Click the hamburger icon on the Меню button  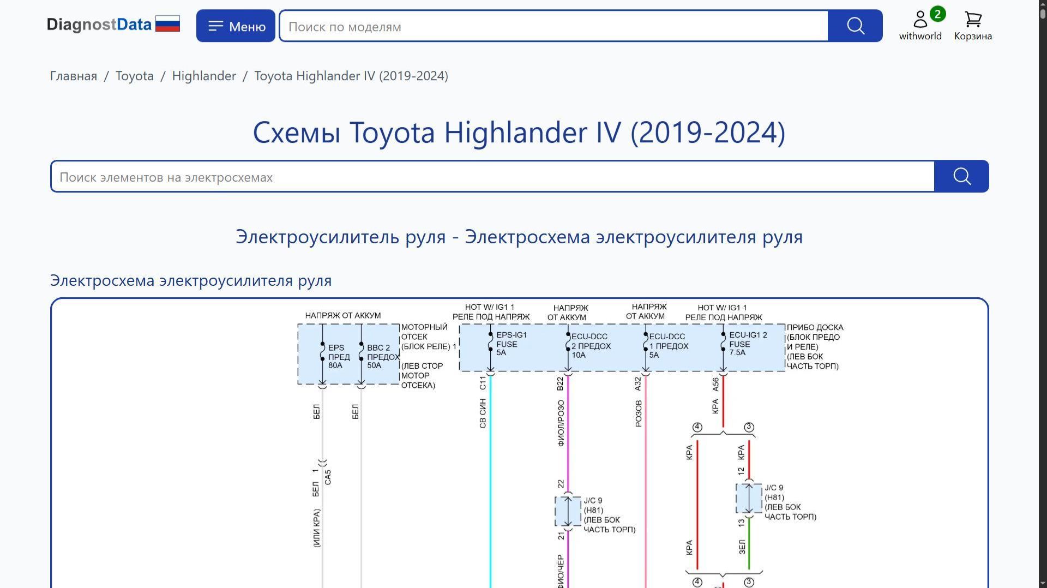pyautogui.click(x=216, y=25)
